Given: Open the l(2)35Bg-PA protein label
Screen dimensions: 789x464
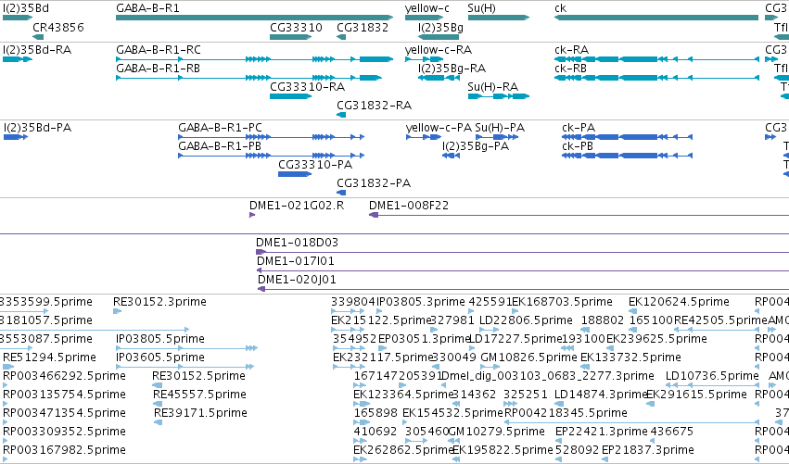Looking at the screenshot, I should 476,146.
